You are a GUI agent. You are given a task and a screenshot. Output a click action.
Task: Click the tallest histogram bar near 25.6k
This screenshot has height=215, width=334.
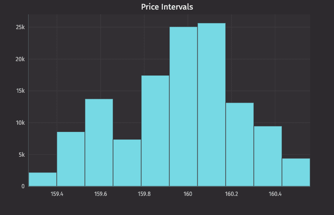[x=211, y=105]
